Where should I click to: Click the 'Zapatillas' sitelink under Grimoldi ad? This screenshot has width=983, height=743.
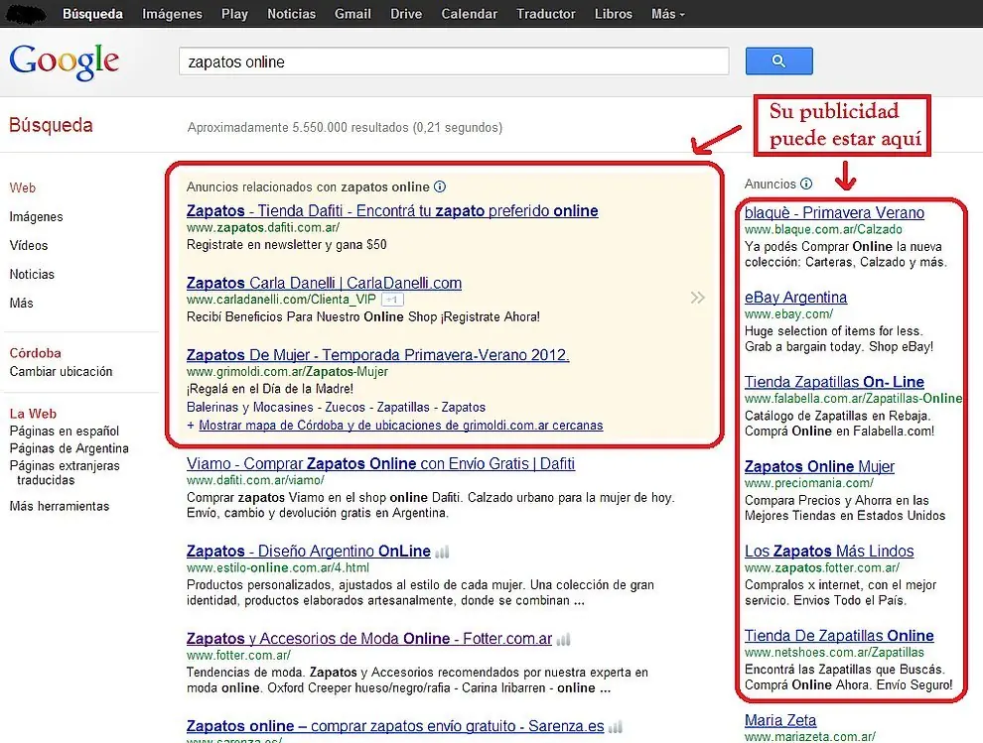pyautogui.click(x=403, y=407)
